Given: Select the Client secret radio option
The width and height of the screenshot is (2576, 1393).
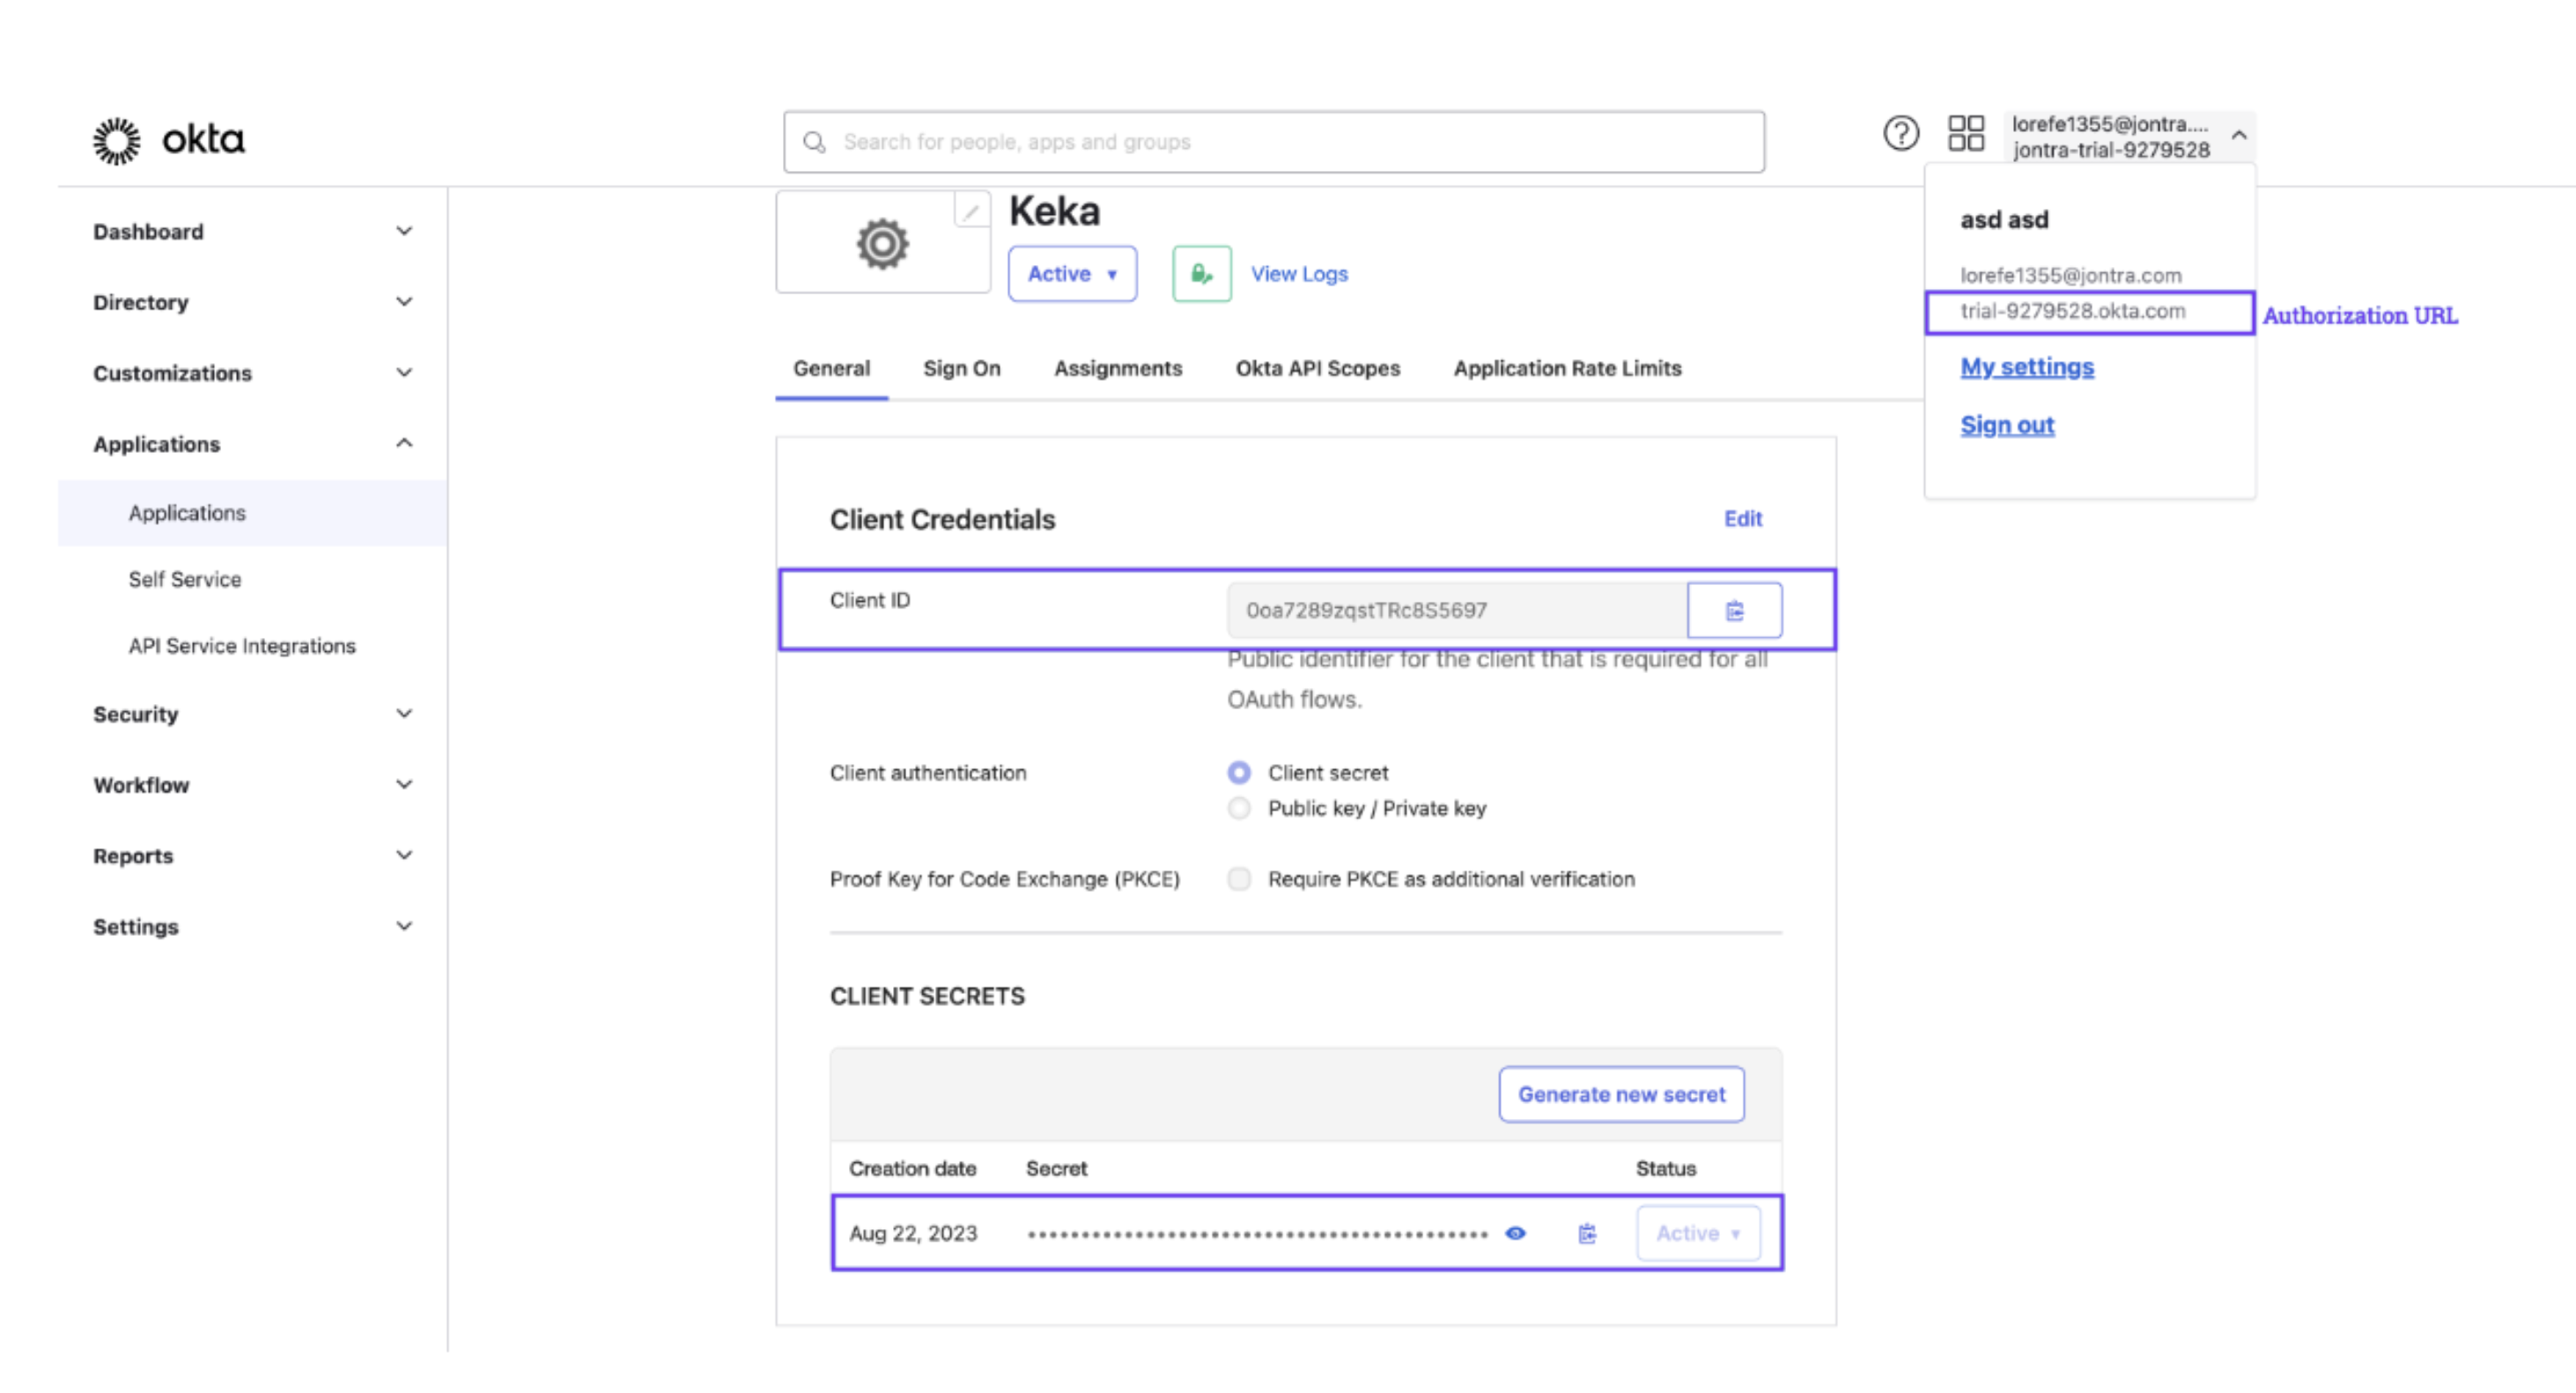Looking at the screenshot, I should click(1239, 773).
